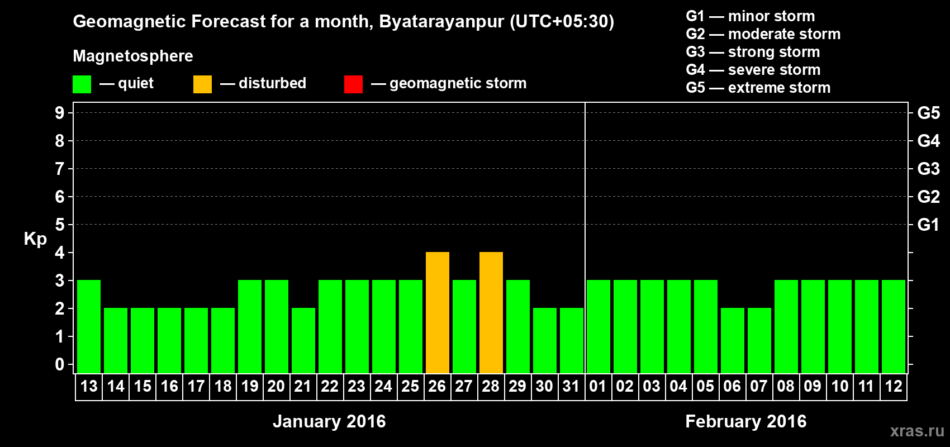The image size is (950, 447).
Task: Click the red geomagnetic storm legend swatch
Action: coord(354,84)
